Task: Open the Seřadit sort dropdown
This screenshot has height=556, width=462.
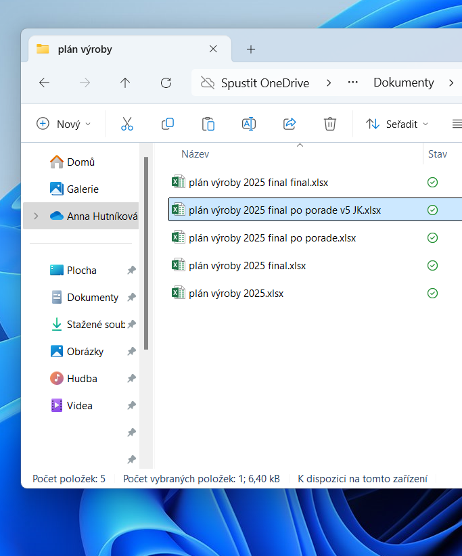Action: pyautogui.click(x=398, y=124)
